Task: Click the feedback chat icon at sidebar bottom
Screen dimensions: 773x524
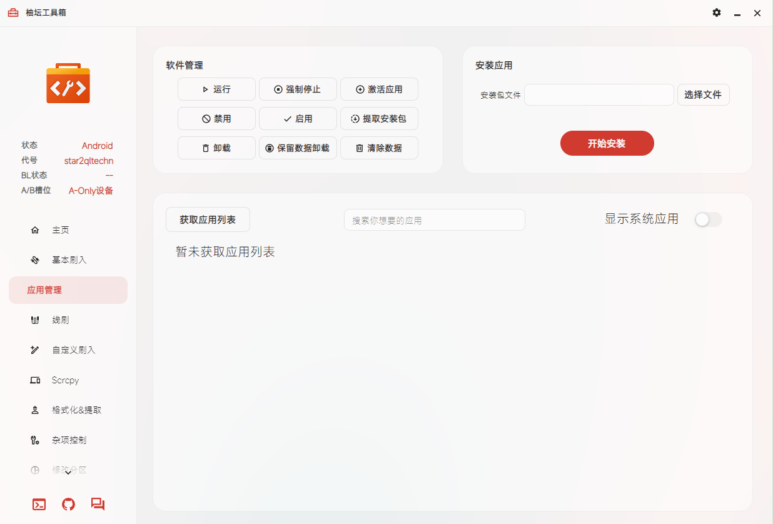Action: click(x=98, y=504)
